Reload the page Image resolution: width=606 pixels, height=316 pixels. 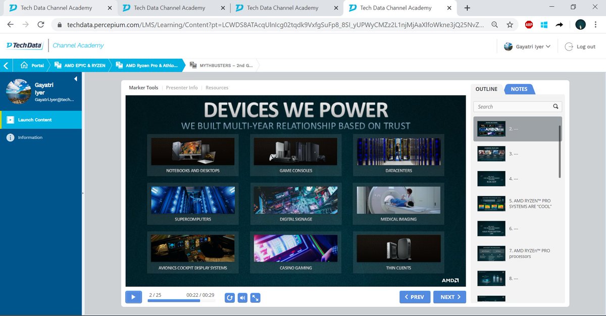point(41,24)
